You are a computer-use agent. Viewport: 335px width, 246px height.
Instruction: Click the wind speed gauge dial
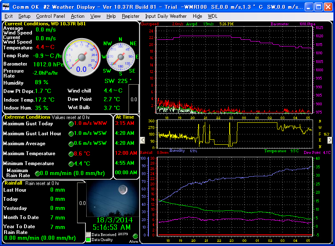pyautogui.click(x=82, y=57)
